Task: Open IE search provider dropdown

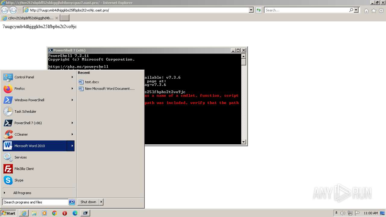Action: point(356,10)
